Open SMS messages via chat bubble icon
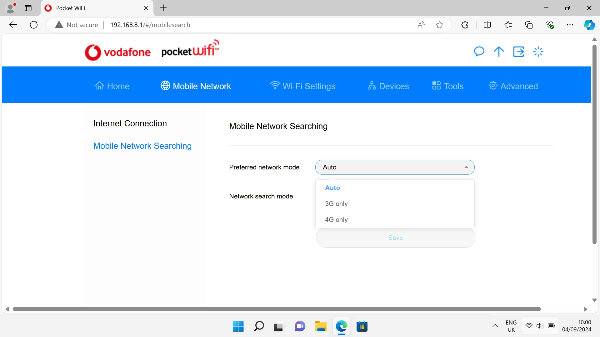This screenshot has width=600, height=337. [x=479, y=51]
